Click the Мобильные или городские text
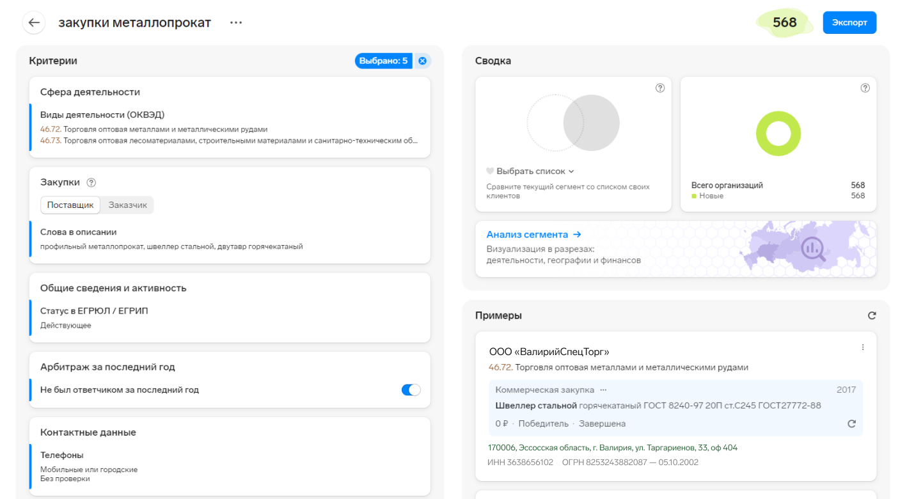907x499 pixels. pos(89,470)
